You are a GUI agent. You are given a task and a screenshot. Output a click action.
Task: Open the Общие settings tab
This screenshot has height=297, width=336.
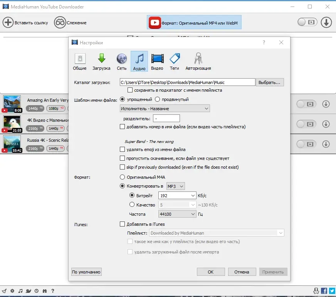[x=80, y=62]
